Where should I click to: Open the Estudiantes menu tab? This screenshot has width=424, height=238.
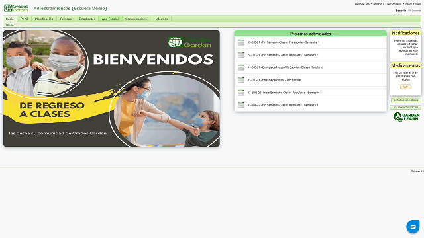point(87,19)
